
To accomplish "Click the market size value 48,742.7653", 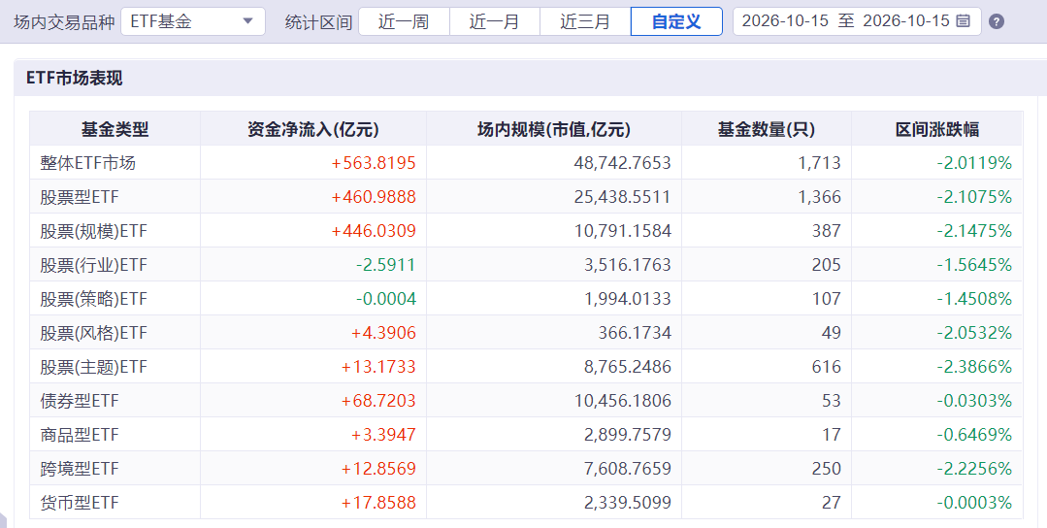I will click(622, 163).
